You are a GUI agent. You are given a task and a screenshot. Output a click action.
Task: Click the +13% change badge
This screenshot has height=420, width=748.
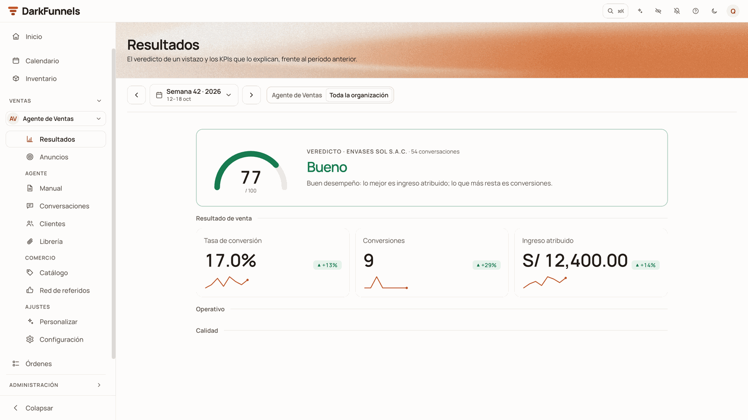tap(327, 265)
